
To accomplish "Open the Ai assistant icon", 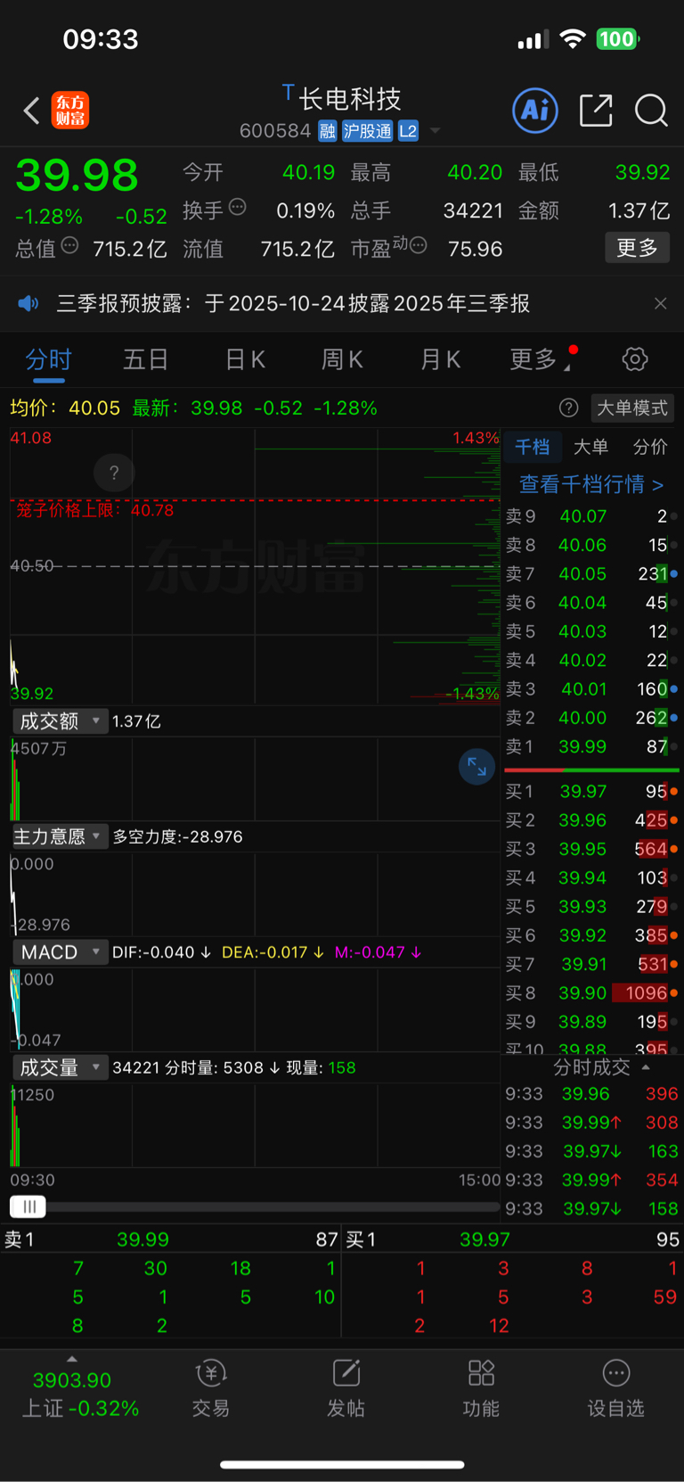I will (x=535, y=111).
